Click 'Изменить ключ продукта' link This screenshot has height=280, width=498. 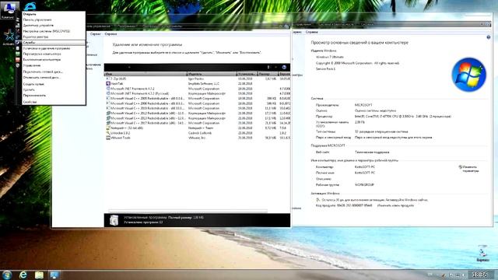(x=395, y=205)
